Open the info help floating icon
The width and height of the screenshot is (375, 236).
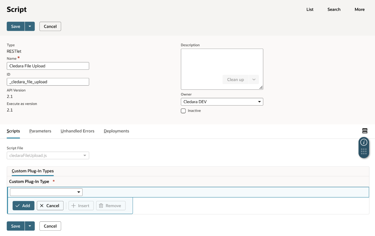pyautogui.click(x=364, y=142)
